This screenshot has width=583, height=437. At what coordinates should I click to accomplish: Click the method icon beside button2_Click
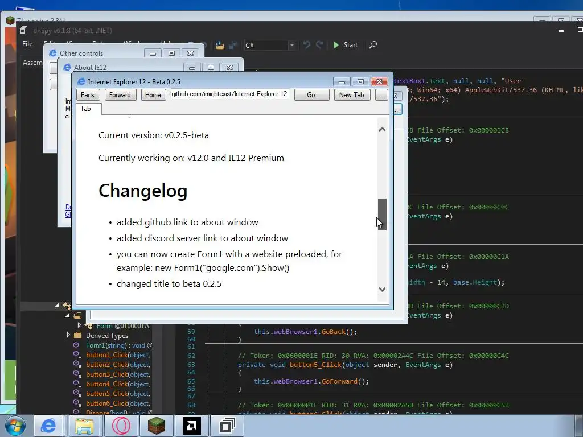(x=77, y=365)
